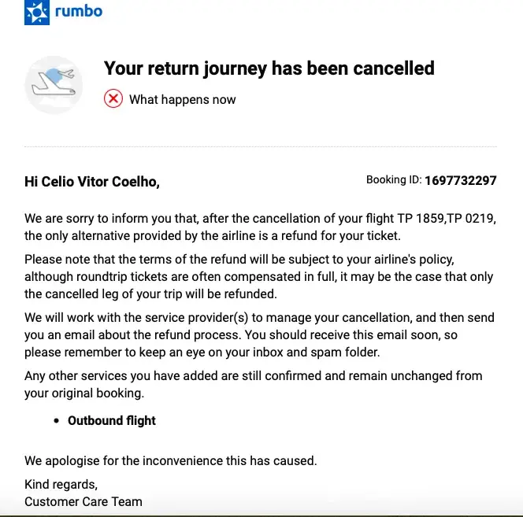
Task: Click the paragraph starting "Please note that"
Action: [260, 276]
